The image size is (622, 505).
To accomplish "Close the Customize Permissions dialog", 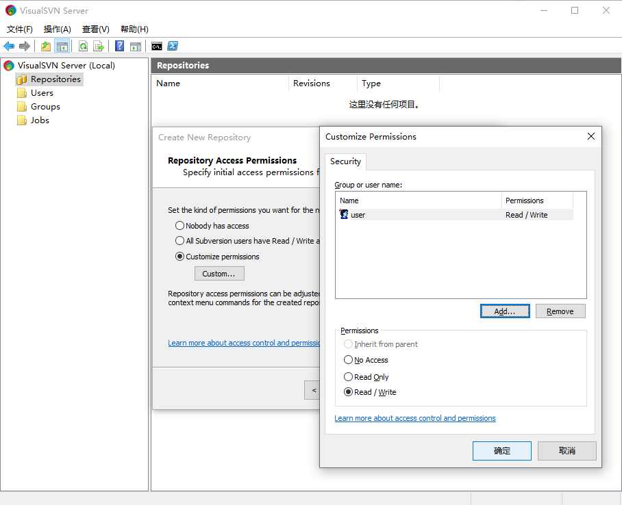I will [590, 136].
